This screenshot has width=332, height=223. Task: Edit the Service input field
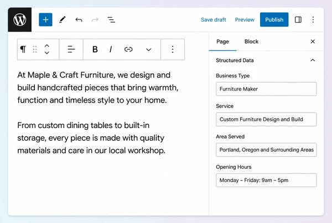[266, 119]
